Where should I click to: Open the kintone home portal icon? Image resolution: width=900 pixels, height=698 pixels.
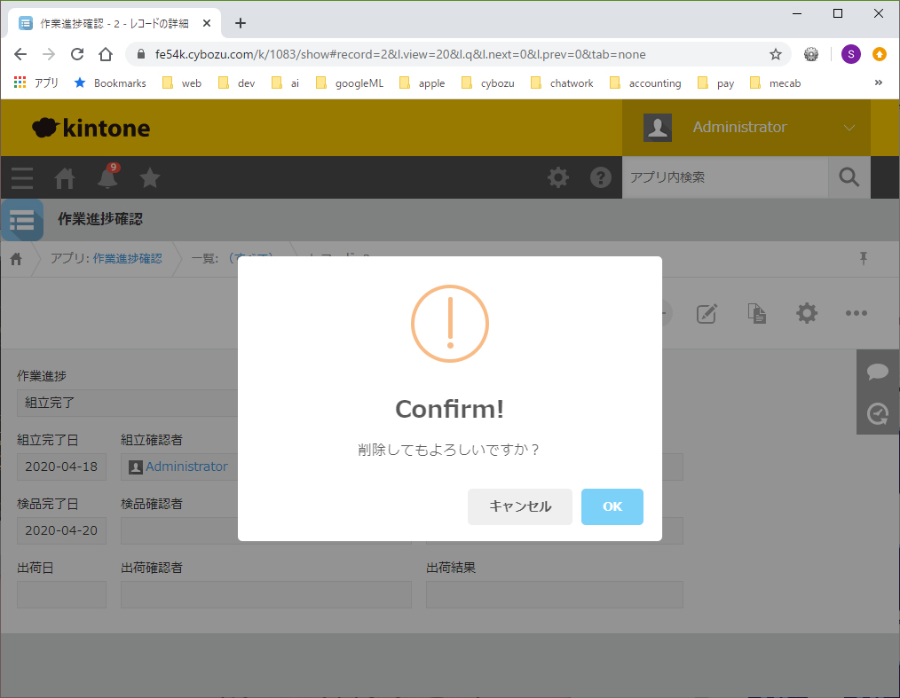click(x=65, y=178)
